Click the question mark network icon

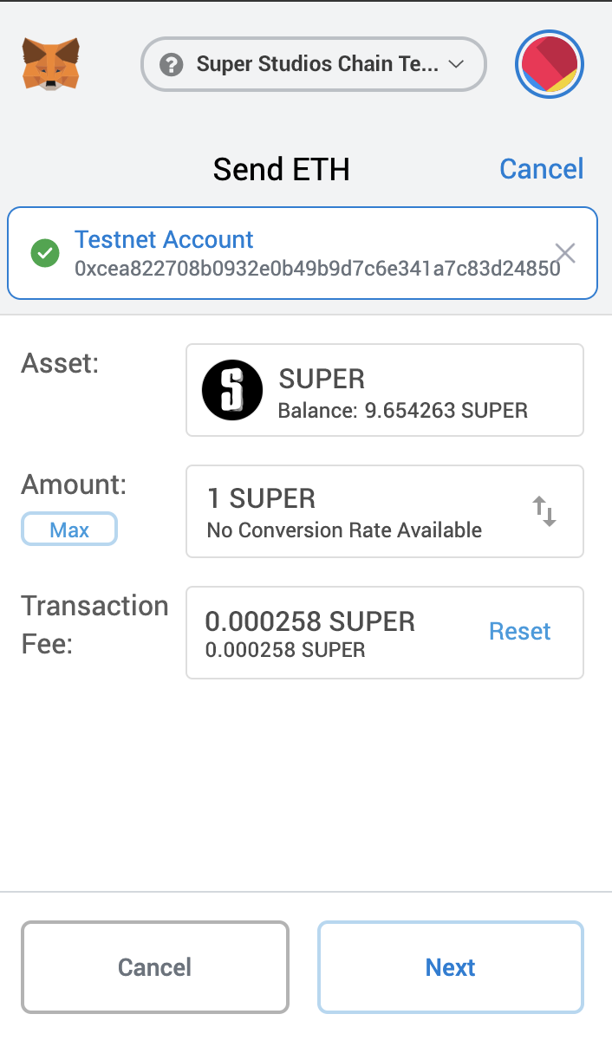(172, 64)
